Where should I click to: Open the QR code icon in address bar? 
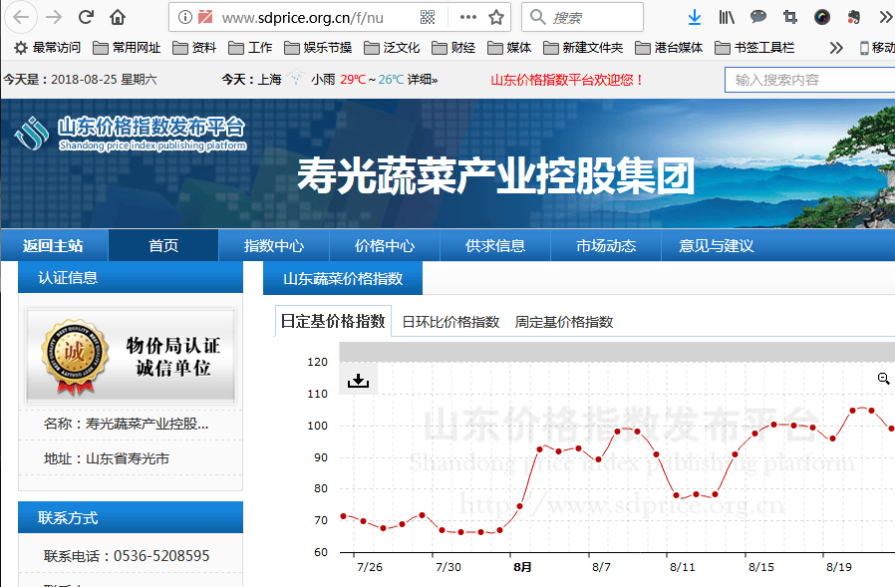[x=428, y=17]
